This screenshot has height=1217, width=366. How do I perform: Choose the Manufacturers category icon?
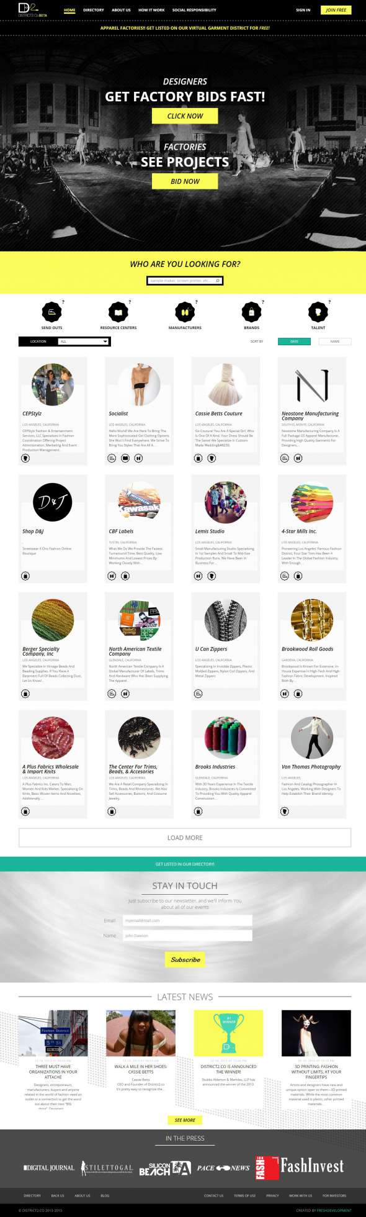185,312
